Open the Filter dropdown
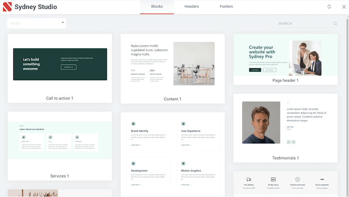 (x=36, y=24)
